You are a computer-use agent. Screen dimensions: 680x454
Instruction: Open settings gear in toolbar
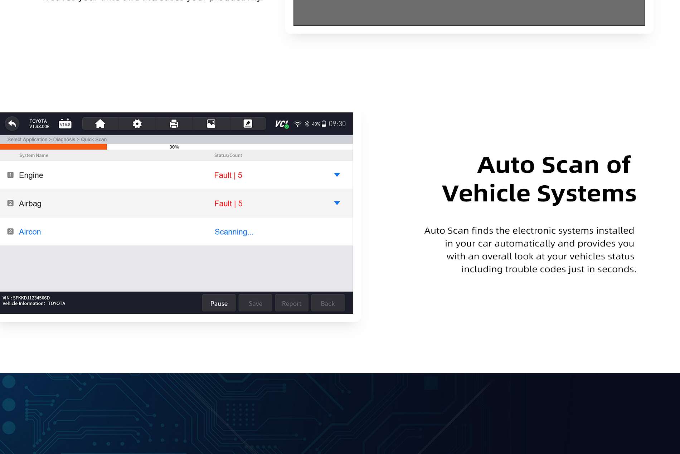pos(137,124)
